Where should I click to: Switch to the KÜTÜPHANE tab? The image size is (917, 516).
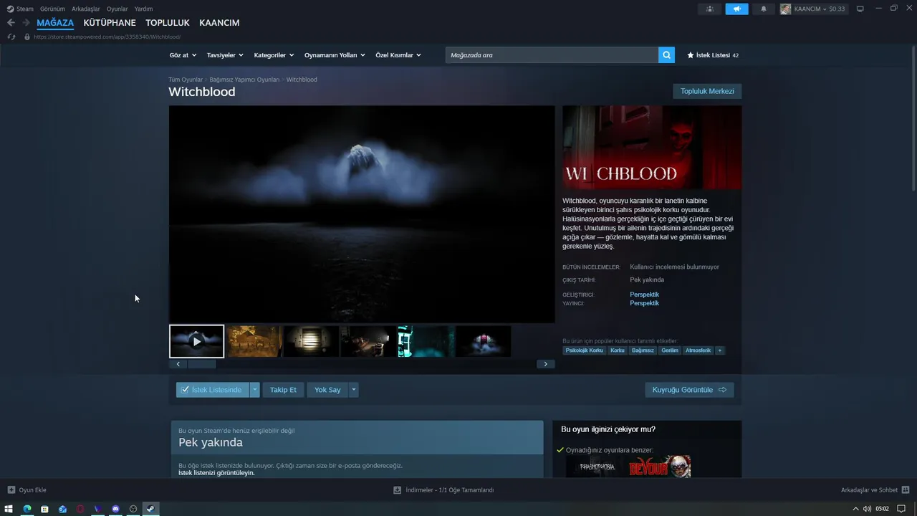pyautogui.click(x=110, y=23)
